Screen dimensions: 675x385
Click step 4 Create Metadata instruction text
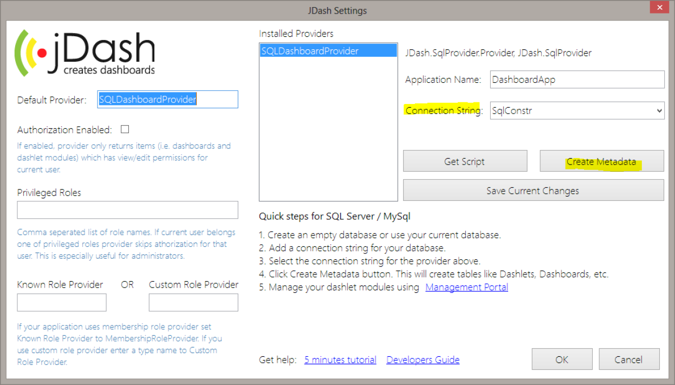[434, 274]
